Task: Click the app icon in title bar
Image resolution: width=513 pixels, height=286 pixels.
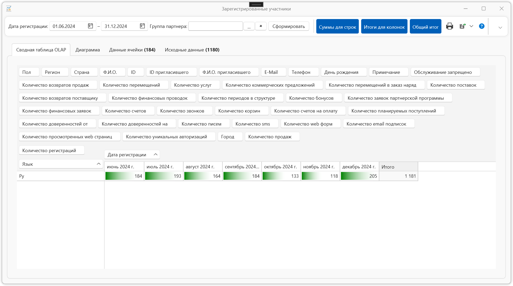Action: tap(9, 9)
